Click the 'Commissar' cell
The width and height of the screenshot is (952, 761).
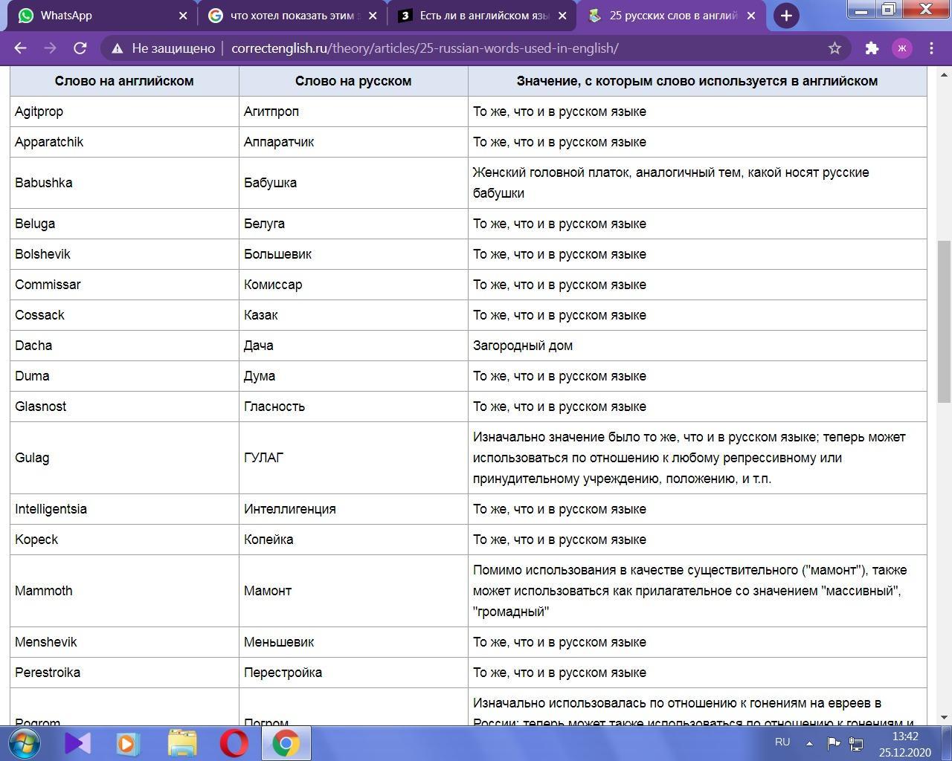pos(124,285)
